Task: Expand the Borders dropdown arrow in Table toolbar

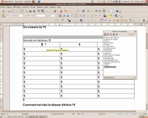Action: [x=79, y=20]
